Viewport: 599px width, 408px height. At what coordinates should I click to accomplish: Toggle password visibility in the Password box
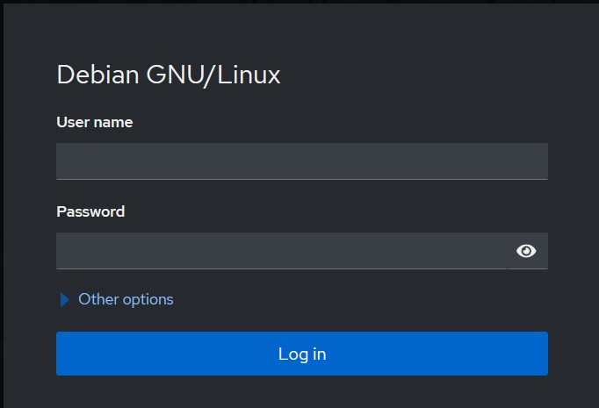point(526,251)
